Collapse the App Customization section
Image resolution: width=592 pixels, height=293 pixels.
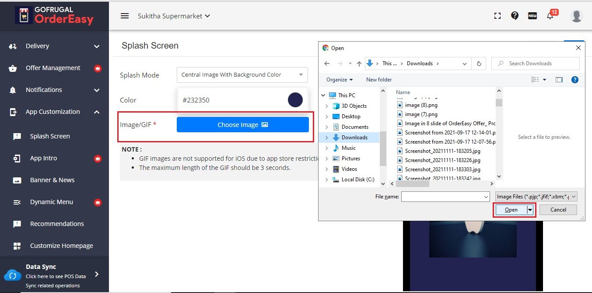tap(97, 112)
